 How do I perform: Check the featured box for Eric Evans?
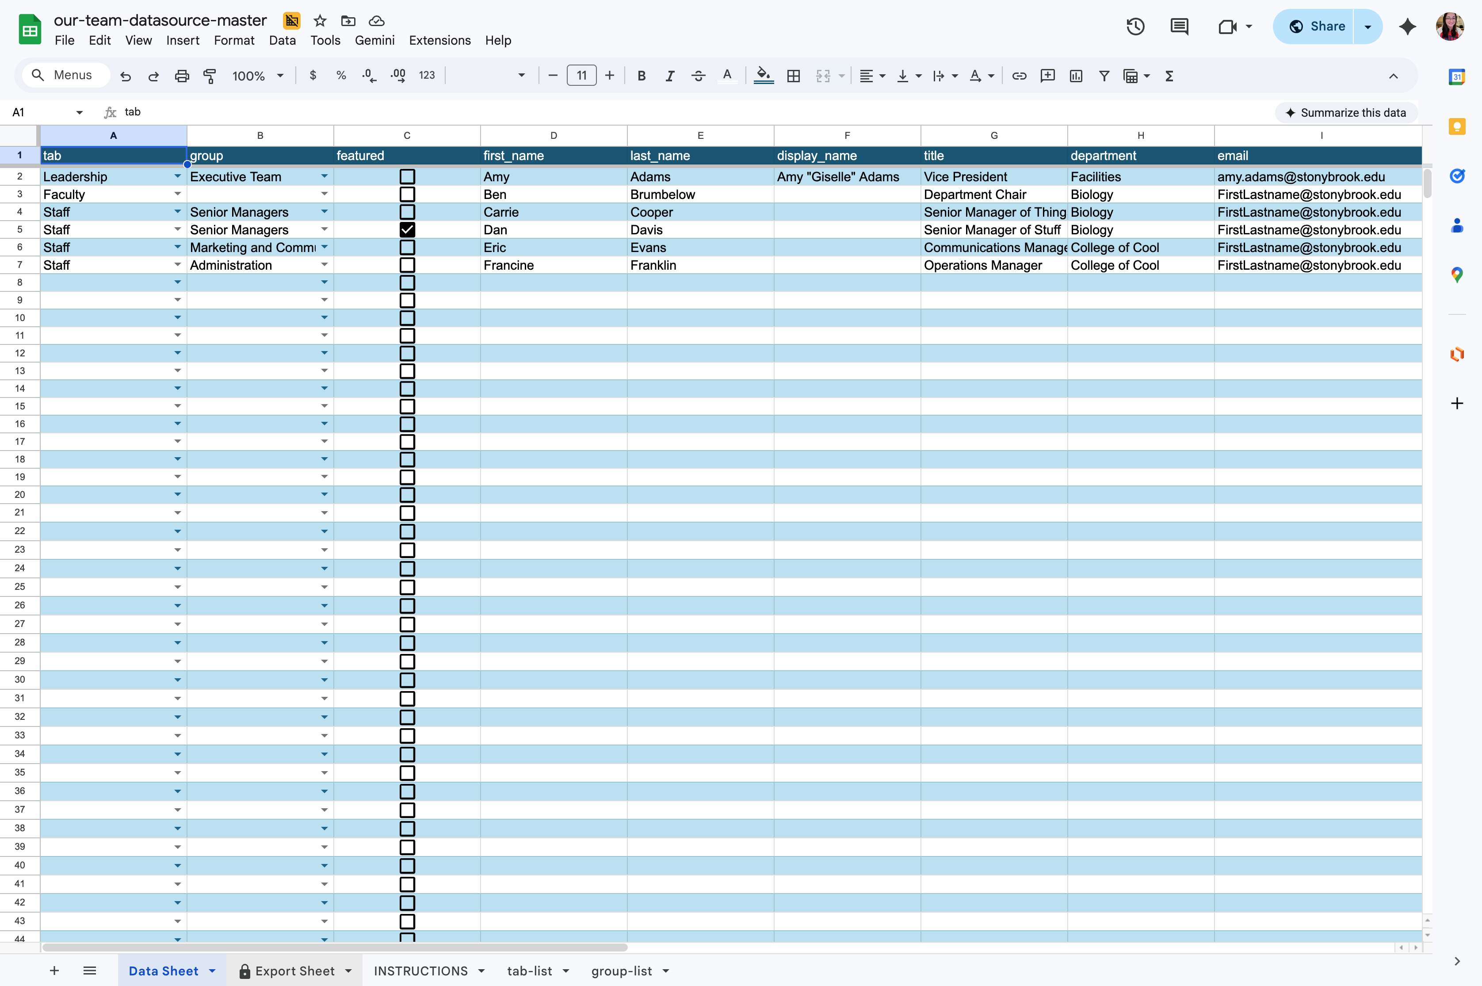(x=408, y=247)
